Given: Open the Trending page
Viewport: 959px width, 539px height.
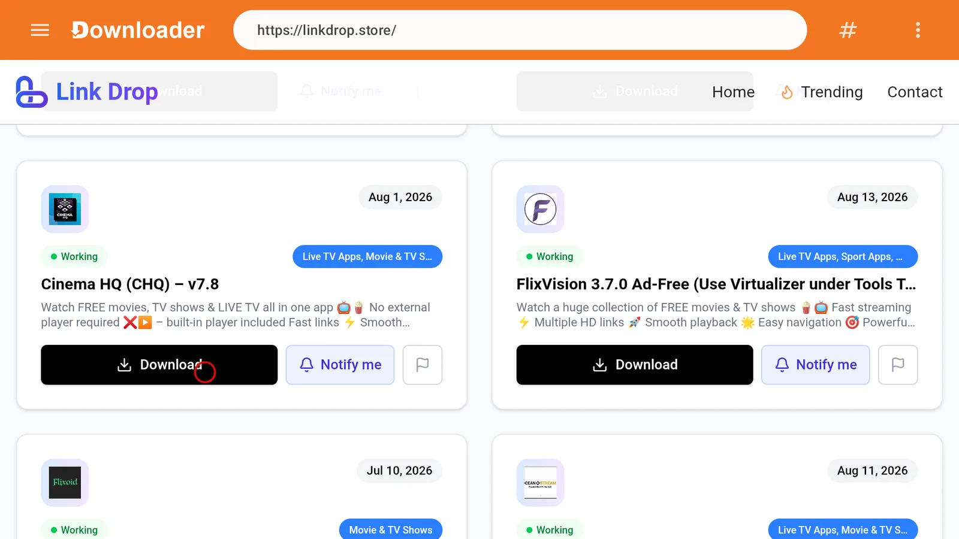Looking at the screenshot, I should click(x=822, y=92).
